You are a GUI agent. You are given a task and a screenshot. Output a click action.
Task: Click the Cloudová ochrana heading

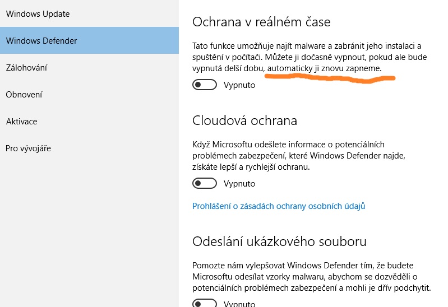(x=244, y=120)
